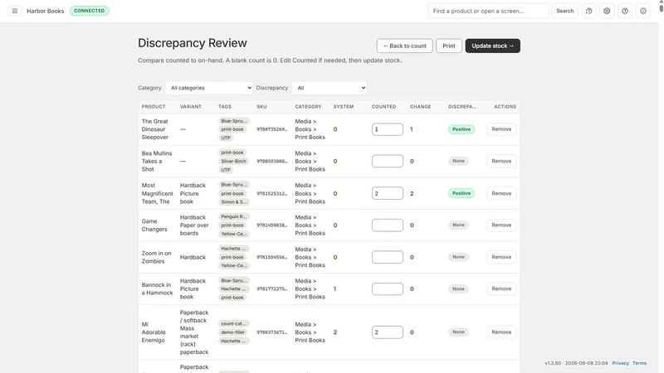This screenshot has width=664, height=373.
Task: Click the PRODUCT column header
Action: [x=154, y=107]
